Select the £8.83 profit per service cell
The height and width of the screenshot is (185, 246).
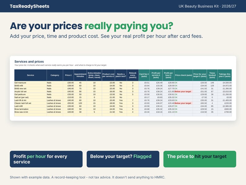click(156, 97)
